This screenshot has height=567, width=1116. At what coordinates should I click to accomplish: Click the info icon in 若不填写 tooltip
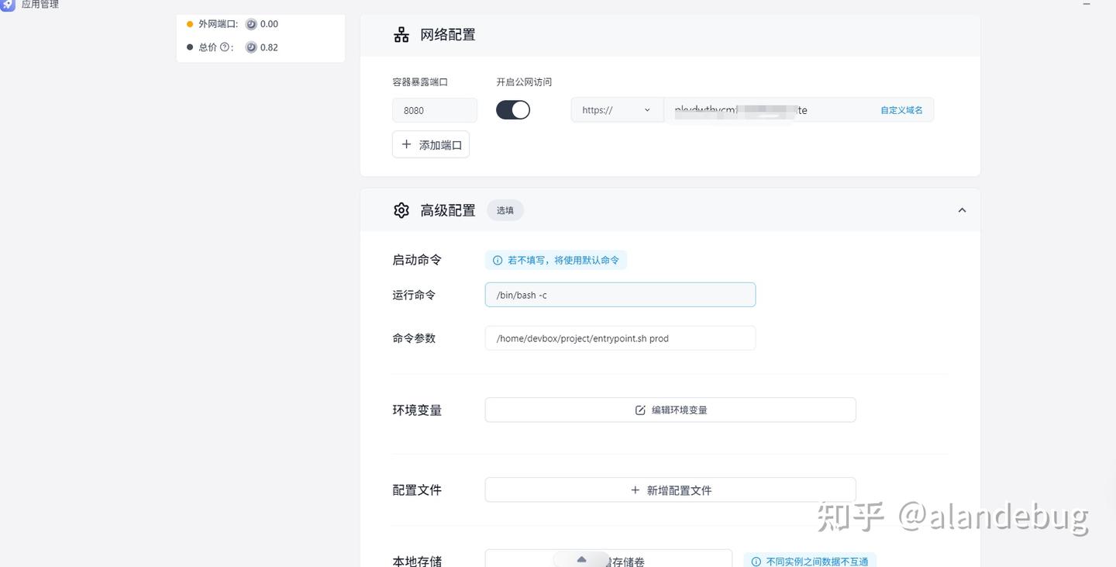(x=497, y=260)
